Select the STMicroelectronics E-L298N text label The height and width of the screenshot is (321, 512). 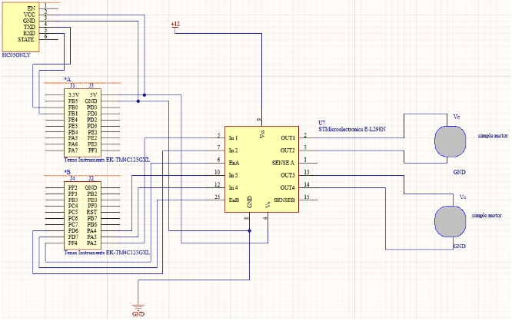pyautogui.click(x=351, y=128)
